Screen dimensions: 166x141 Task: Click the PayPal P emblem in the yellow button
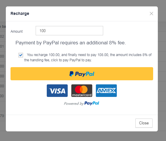coord(72,74)
